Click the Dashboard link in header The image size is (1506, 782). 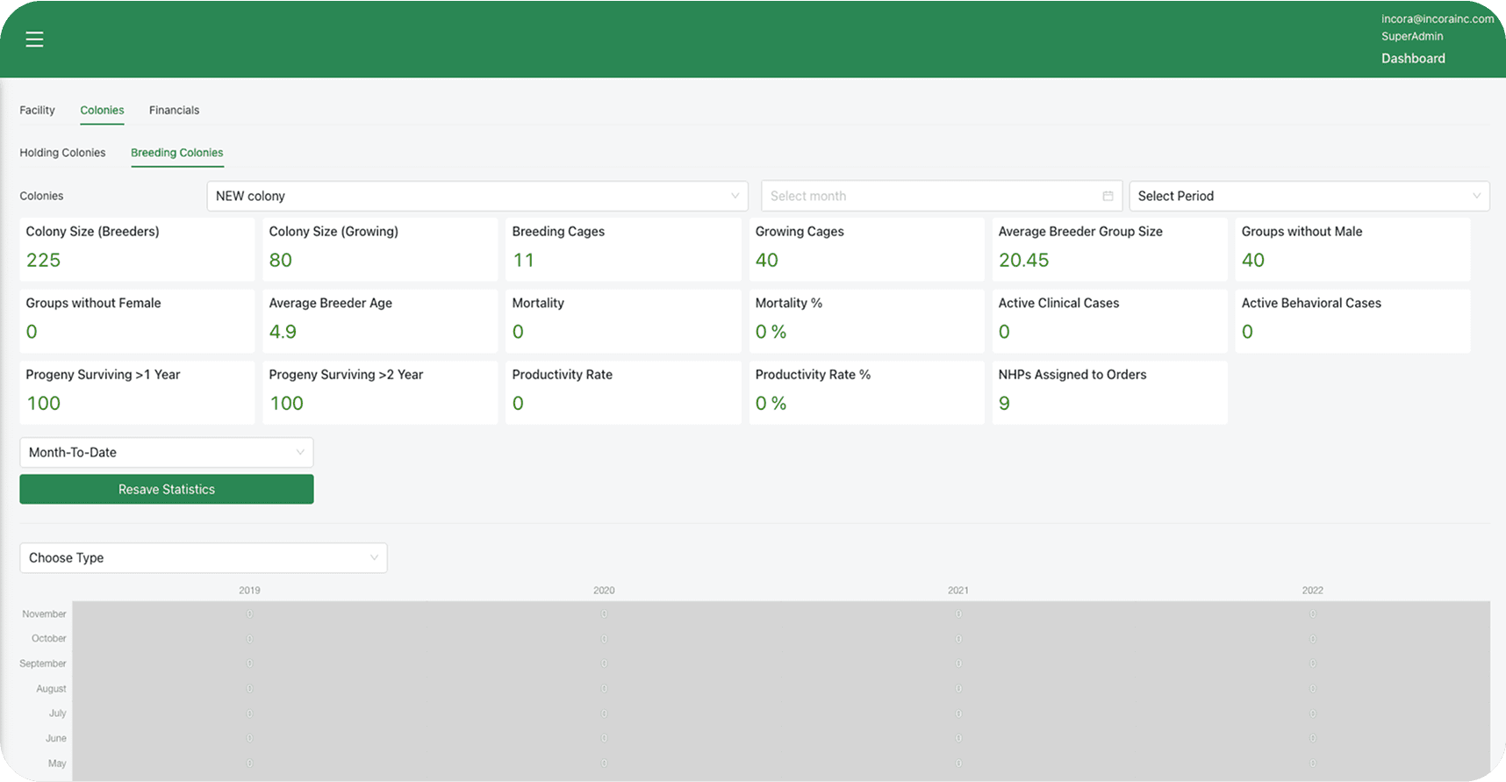point(1412,58)
